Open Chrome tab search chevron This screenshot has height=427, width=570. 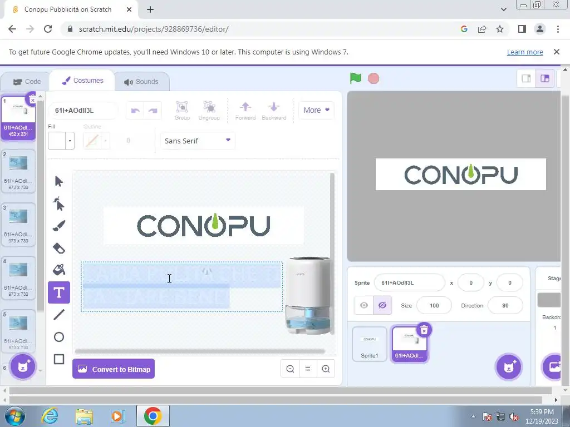503,9
